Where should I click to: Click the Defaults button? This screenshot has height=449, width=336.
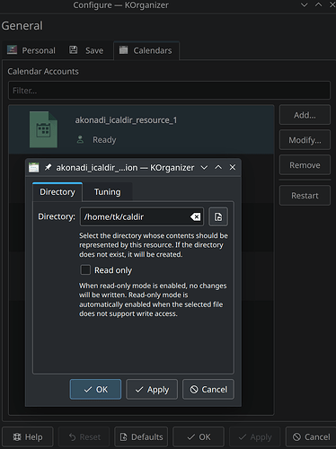[x=141, y=436]
